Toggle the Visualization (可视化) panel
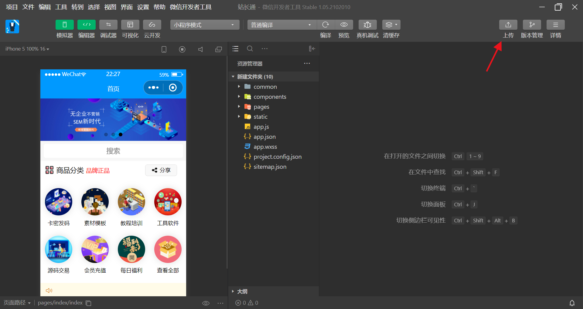This screenshot has height=309, width=583. [130, 25]
